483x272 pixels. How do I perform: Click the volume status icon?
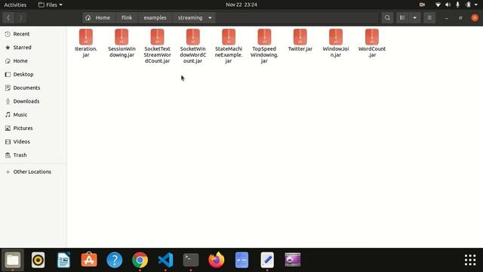448,5
